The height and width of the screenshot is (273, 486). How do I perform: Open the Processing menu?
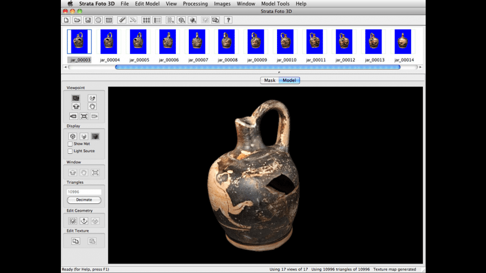(x=195, y=4)
